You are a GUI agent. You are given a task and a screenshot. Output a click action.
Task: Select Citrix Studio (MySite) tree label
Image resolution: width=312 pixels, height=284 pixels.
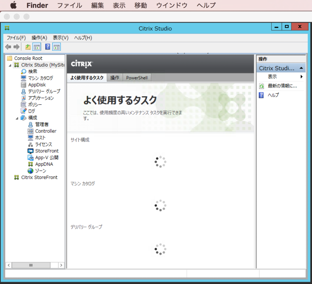[43, 65]
